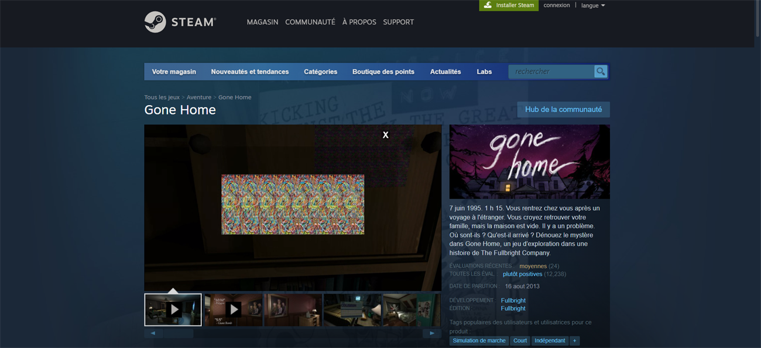Open the Boutique des points tab
761x348 pixels.
(x=383, y=72)
